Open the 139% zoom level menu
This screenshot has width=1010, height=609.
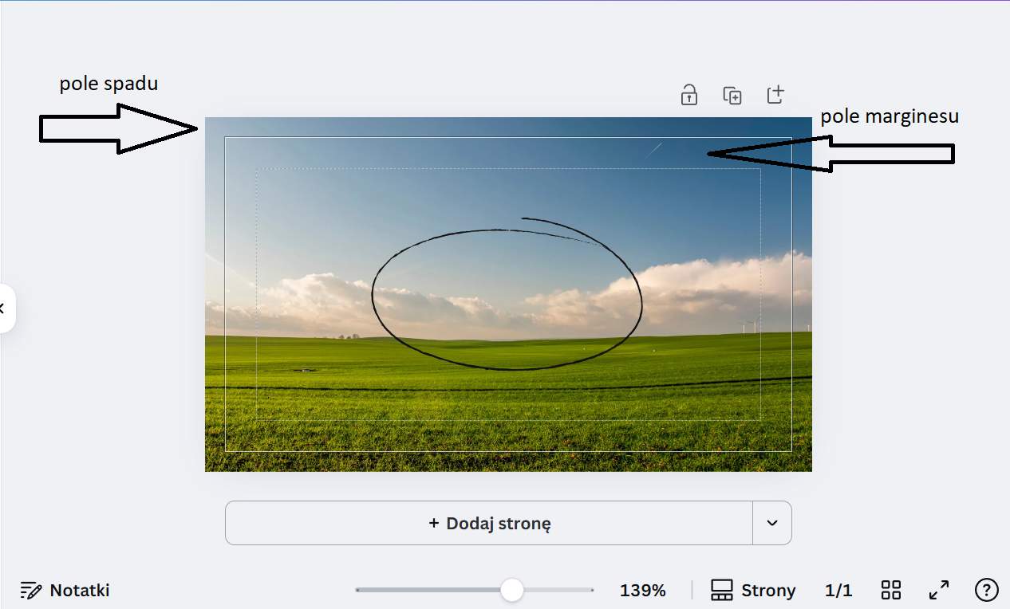642,590
